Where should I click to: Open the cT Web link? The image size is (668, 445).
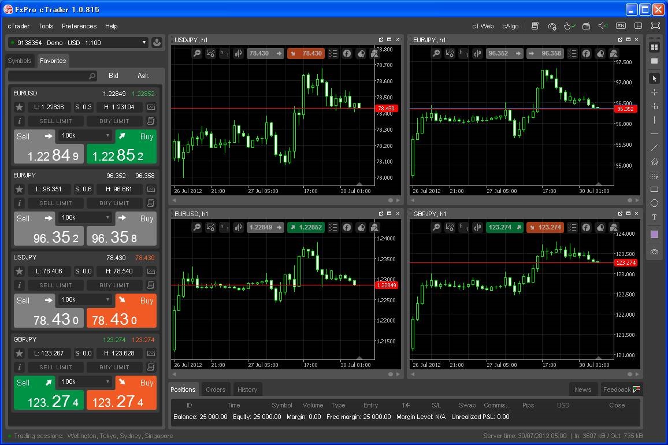point(483,26)
